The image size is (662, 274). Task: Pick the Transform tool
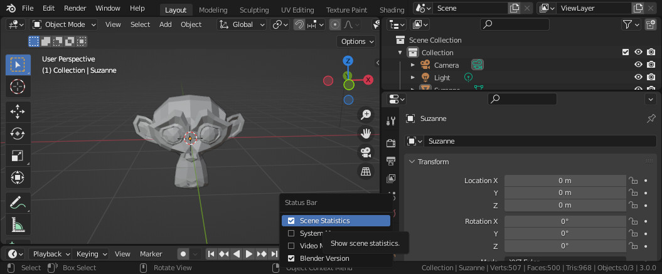pos(18,177)
